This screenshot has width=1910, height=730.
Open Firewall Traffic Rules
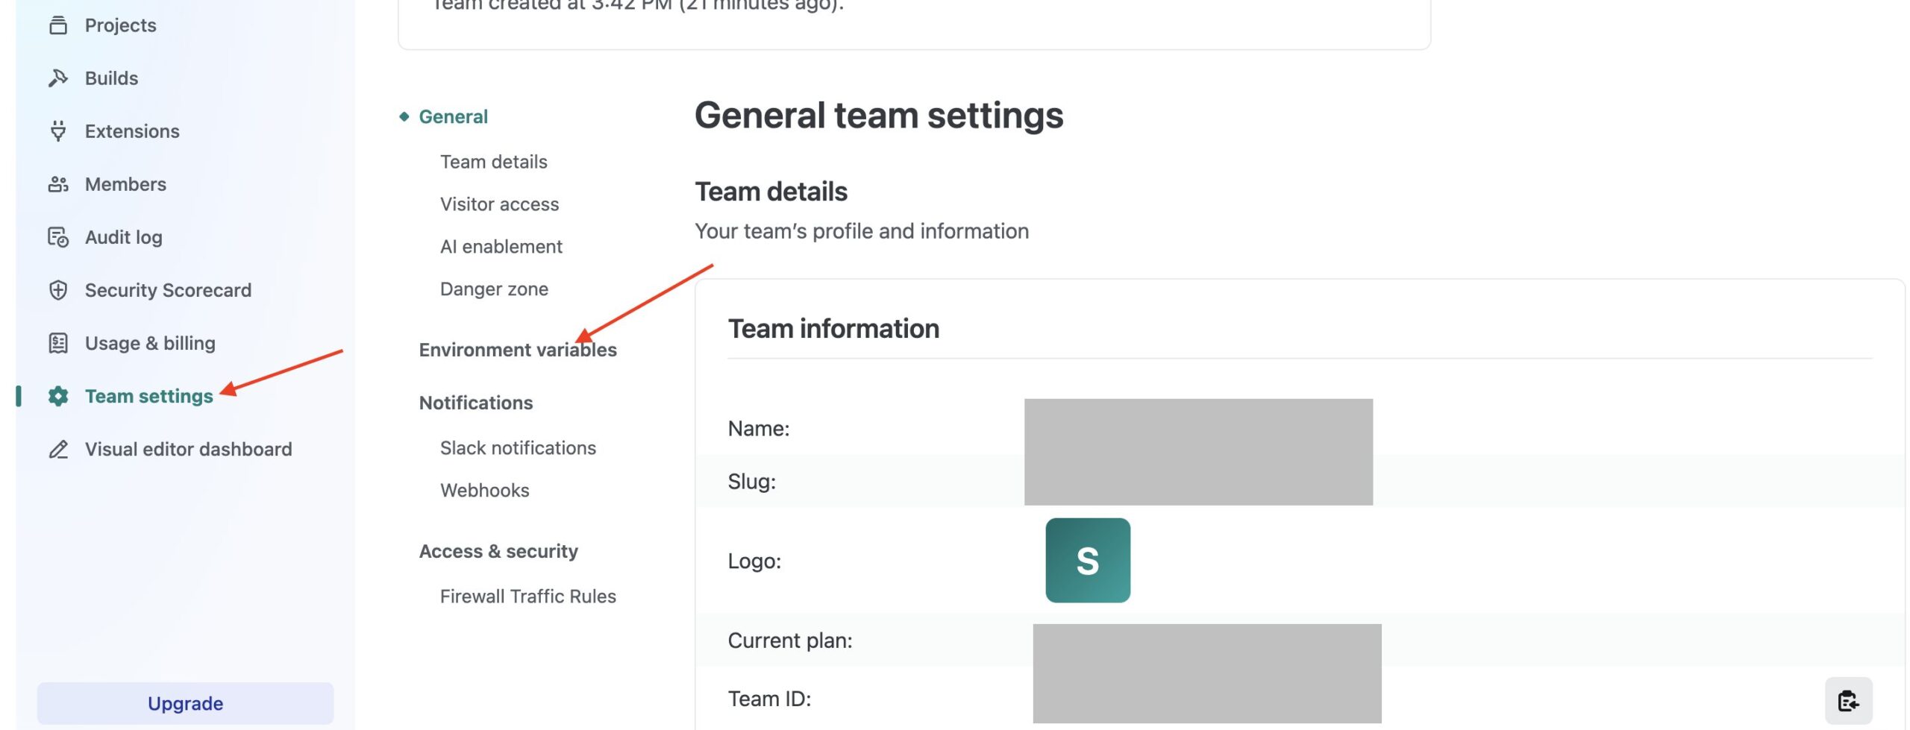tap(527, 597)
